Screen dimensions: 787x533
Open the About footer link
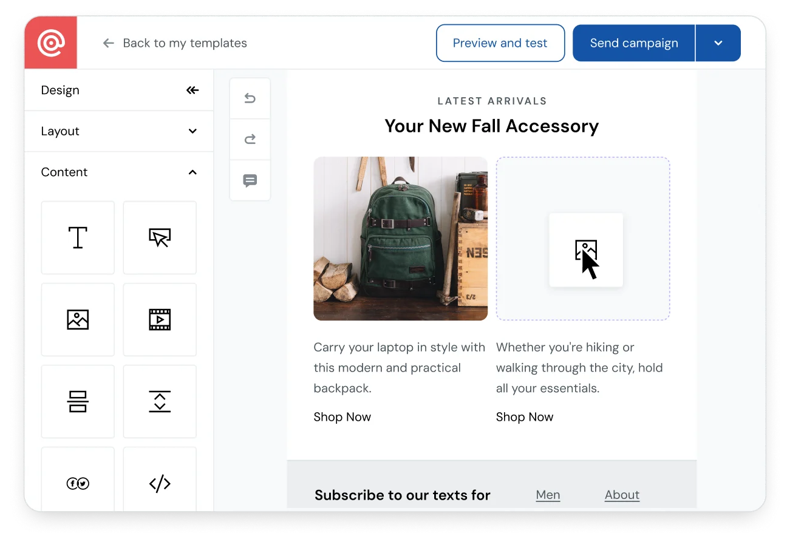622,495
